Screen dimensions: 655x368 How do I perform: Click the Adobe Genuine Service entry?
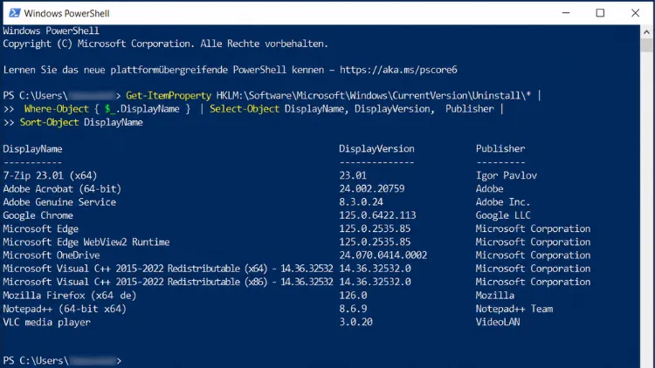(59, 202)
